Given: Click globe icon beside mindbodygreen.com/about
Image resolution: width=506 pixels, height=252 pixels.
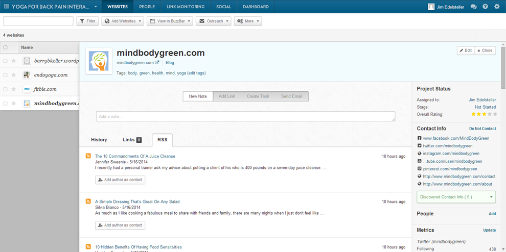Looking at the screenshot, I should click(x=419, y=184).
